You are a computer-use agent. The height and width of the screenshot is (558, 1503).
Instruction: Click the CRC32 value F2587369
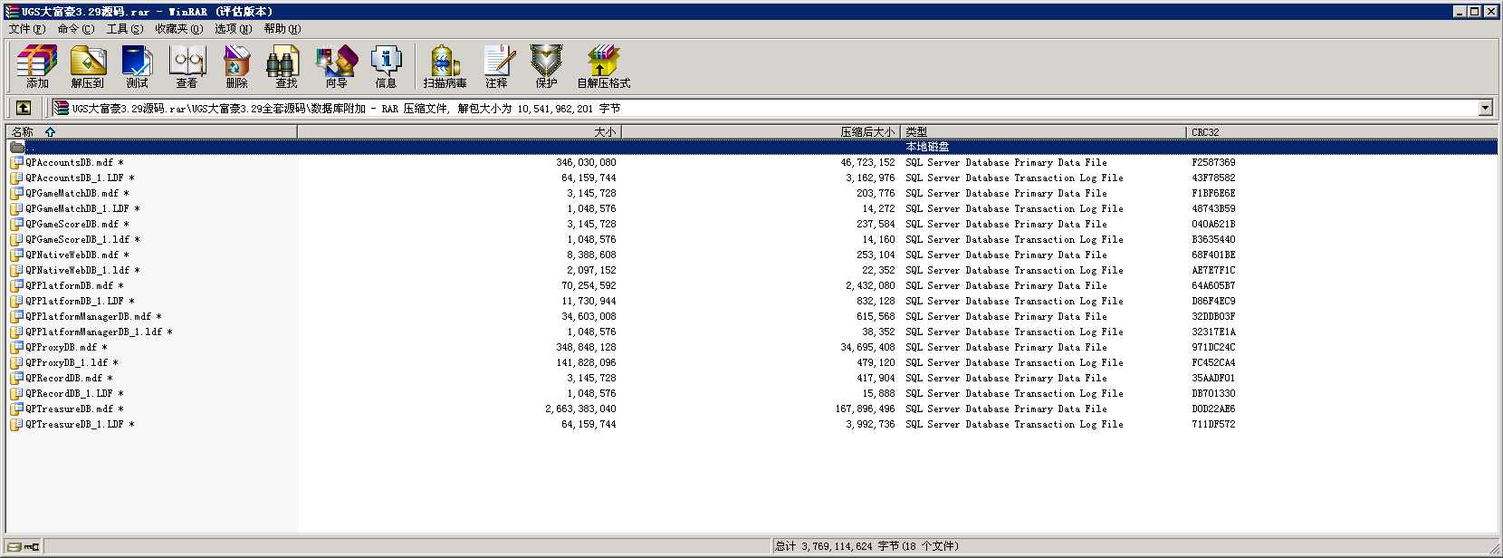pyautogui.click(x=1213, y=163)
